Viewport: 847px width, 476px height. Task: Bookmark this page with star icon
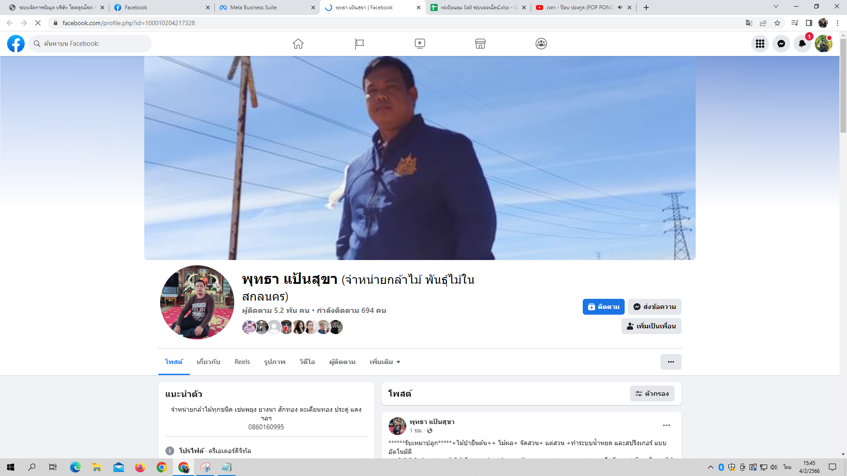pyautogui.click(x=777, y=23)
